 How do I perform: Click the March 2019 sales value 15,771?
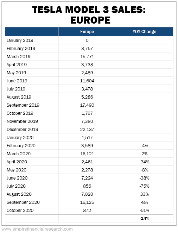pos(87,57)
